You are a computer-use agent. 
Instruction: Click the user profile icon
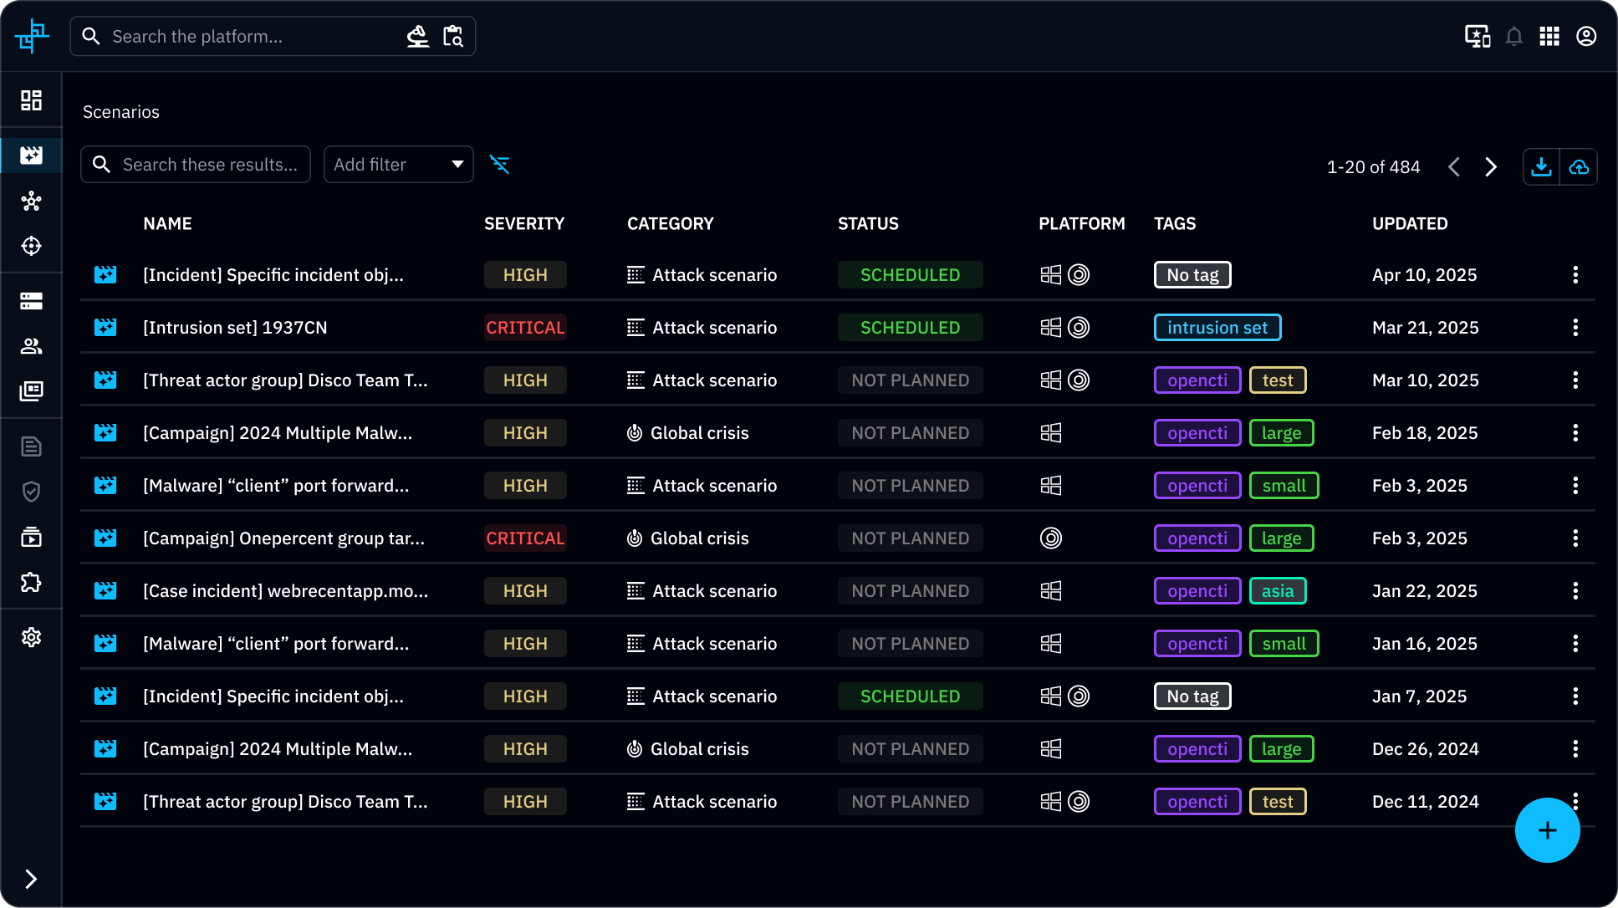pyautogui.click(x=1586, y=37)
